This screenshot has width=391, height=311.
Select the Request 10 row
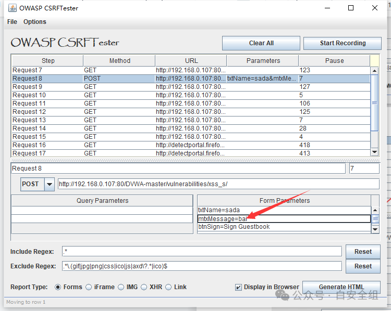tap(191, 95)
